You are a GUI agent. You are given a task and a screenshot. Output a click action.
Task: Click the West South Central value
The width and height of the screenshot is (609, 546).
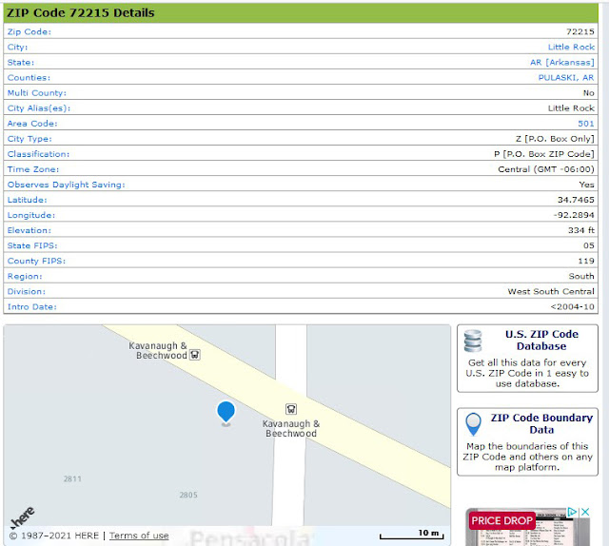tap(551, 291)
